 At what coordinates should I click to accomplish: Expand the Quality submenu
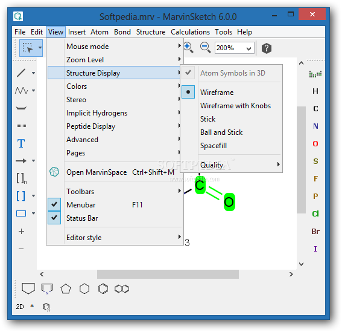[x=231, y=164]
